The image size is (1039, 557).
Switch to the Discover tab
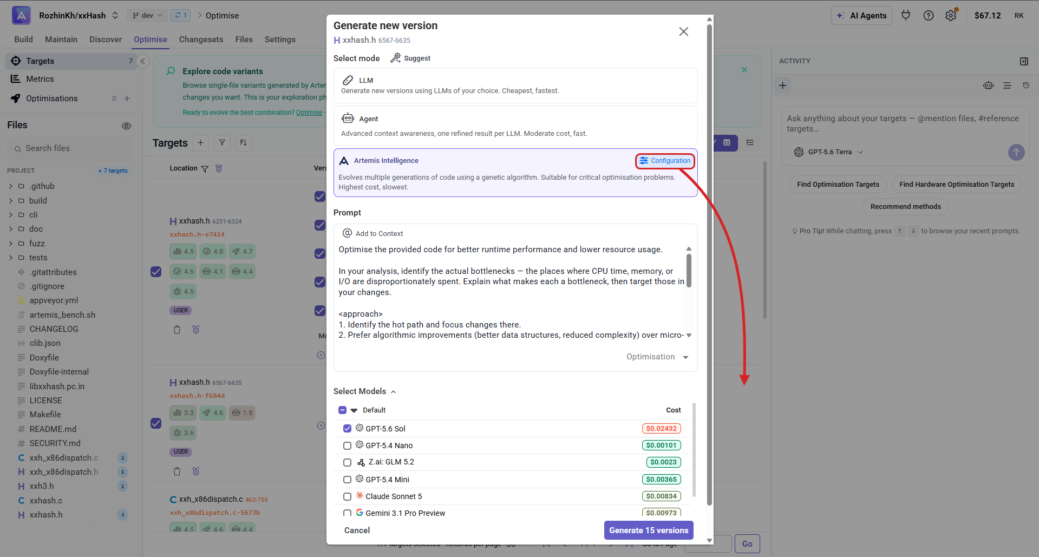(x=106, y=40)
